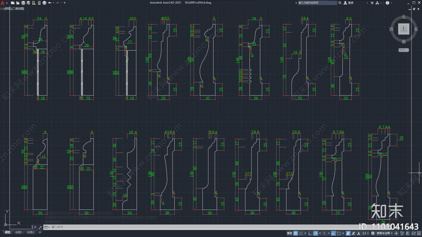Screen dimensions: 422x237
Task: Click the ViewCube 南 south direction
Action: point(404,42)
